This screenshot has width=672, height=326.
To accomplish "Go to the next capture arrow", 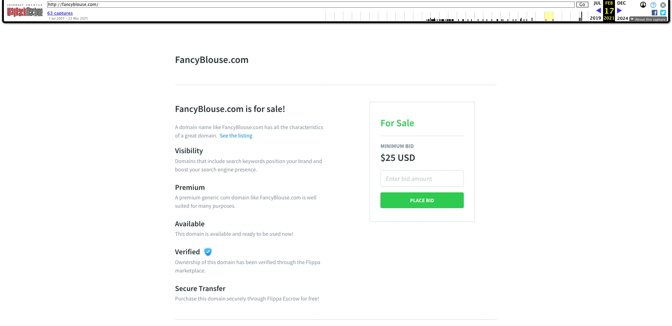I will click(619, 10).
